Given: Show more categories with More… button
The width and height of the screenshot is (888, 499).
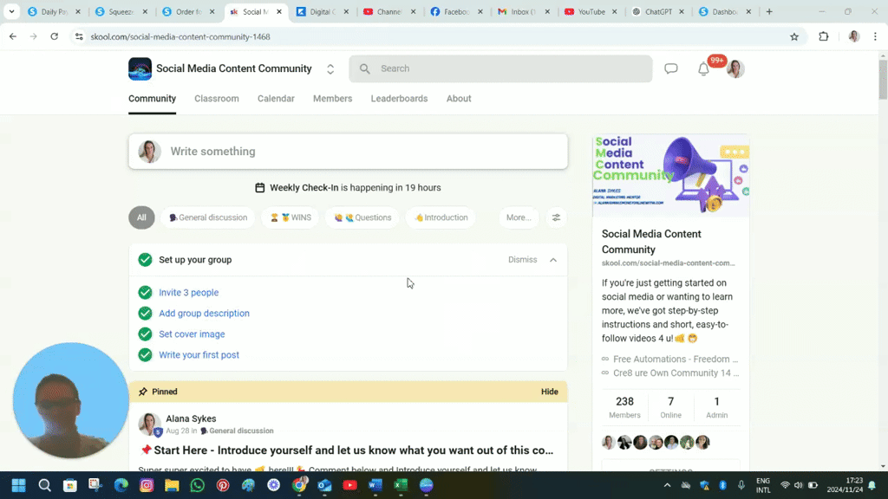Looking at the screenshot, I should click(x=519, y=217).
